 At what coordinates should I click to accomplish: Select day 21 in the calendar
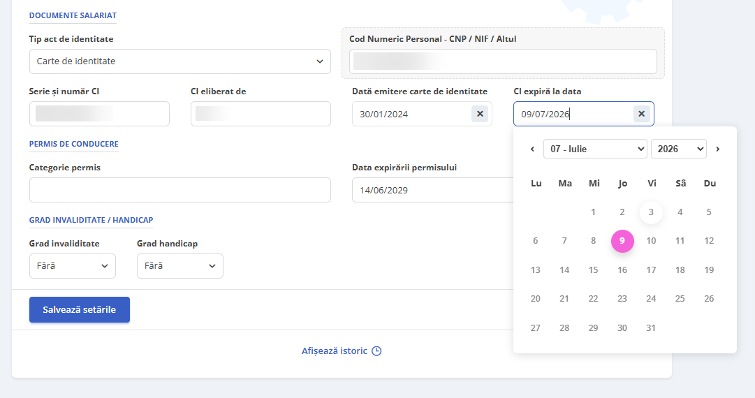point(564,299)
